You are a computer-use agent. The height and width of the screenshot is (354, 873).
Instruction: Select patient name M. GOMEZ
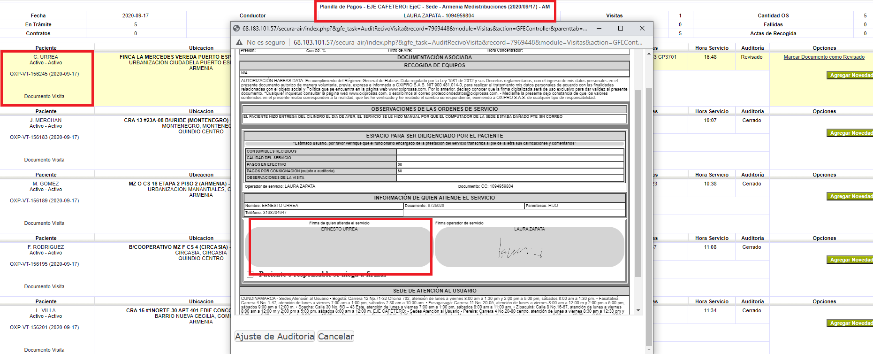click(46, 184)
